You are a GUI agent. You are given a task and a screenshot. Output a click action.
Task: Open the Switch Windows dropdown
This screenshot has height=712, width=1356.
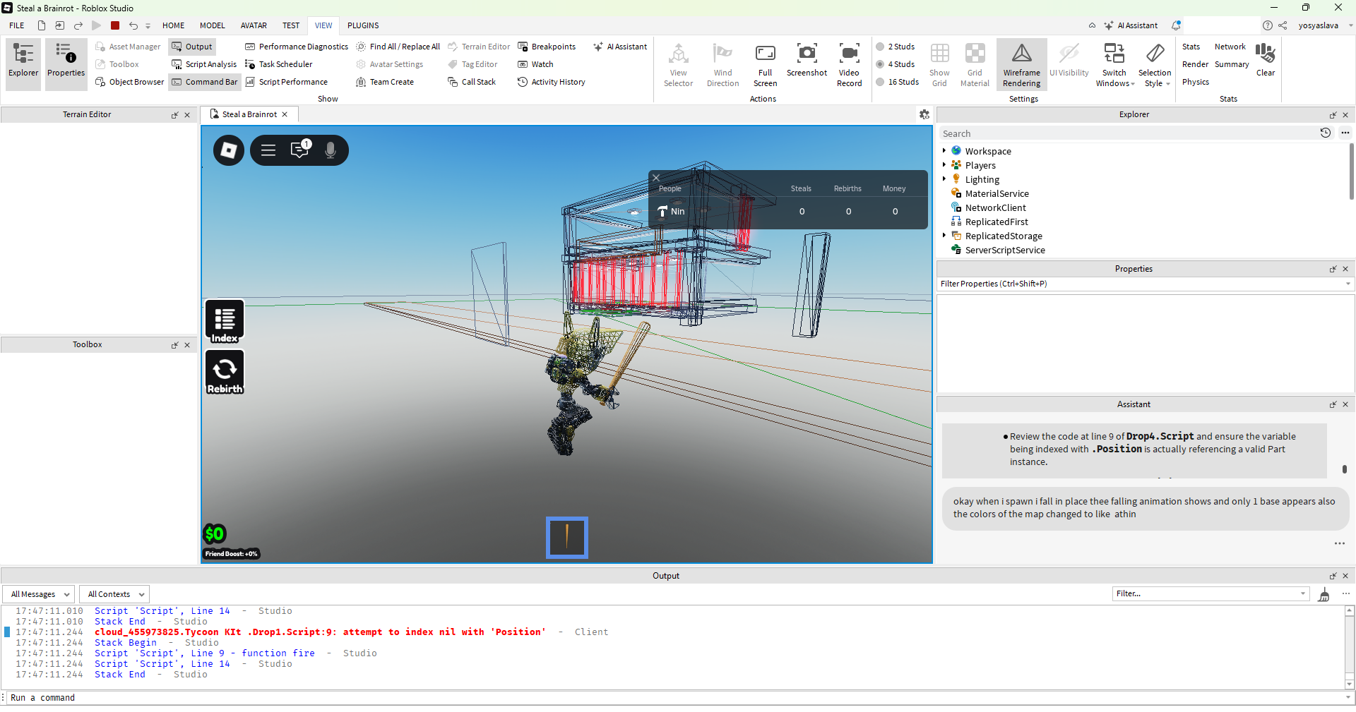coord(1114,65)
